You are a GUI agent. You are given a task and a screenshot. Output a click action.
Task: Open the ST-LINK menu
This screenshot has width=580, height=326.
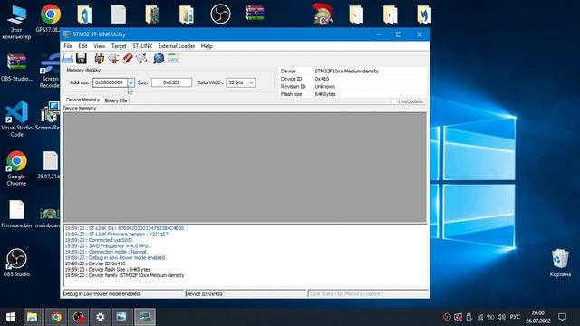pyautogui.click(x=142, y=46)
